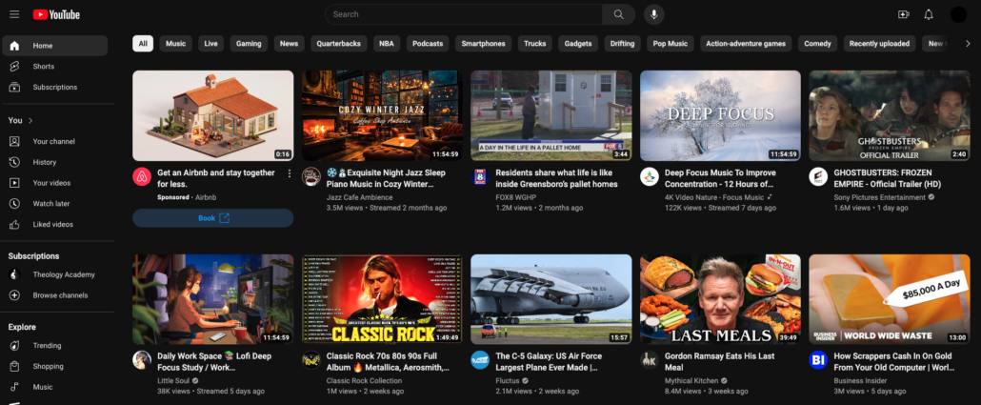This screenshot has height=405, width=981.
Task: Play Gordon Ramsay Last Meals video thumbnail
Action: coord(720,299)
